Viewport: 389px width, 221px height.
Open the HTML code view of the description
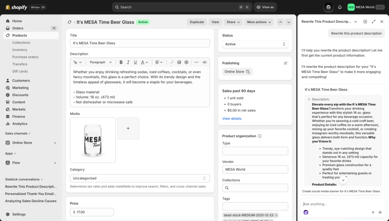(204, 62)
